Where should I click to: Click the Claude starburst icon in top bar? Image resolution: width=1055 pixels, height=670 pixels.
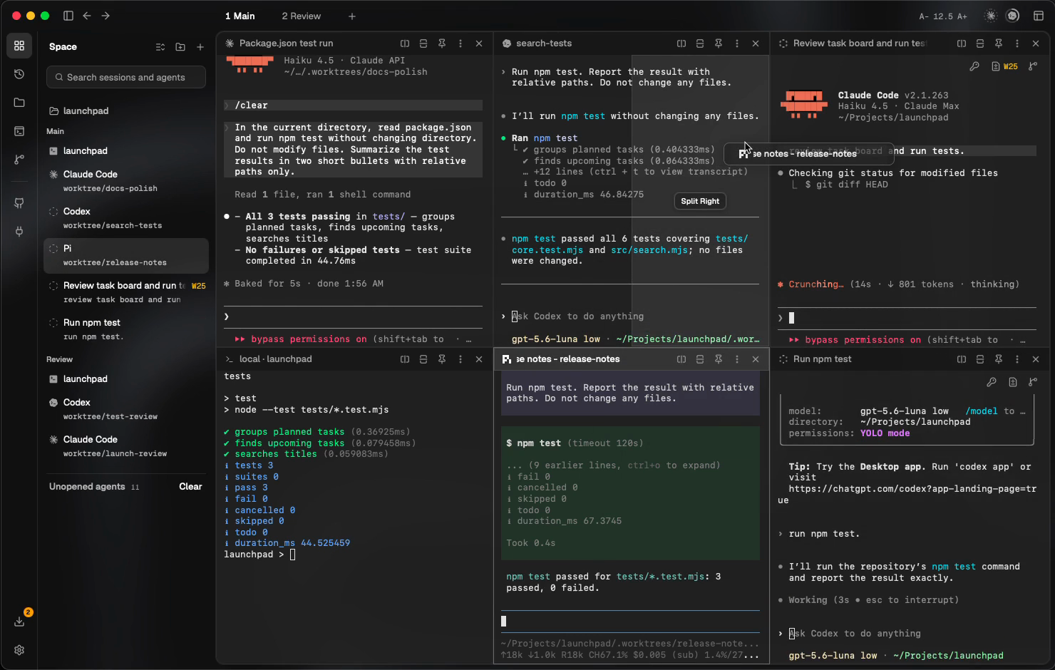[991, 16]
